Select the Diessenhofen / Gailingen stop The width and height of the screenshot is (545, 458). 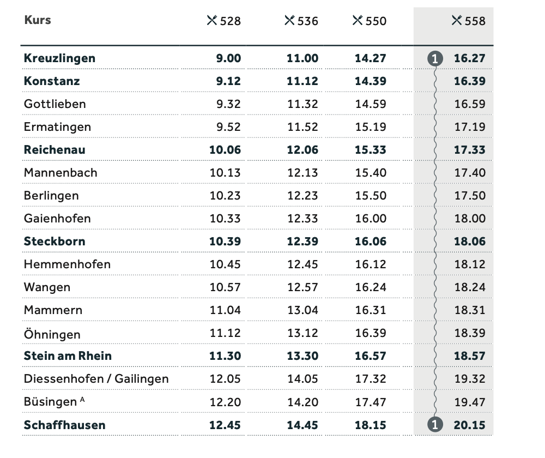click(96, 379)
